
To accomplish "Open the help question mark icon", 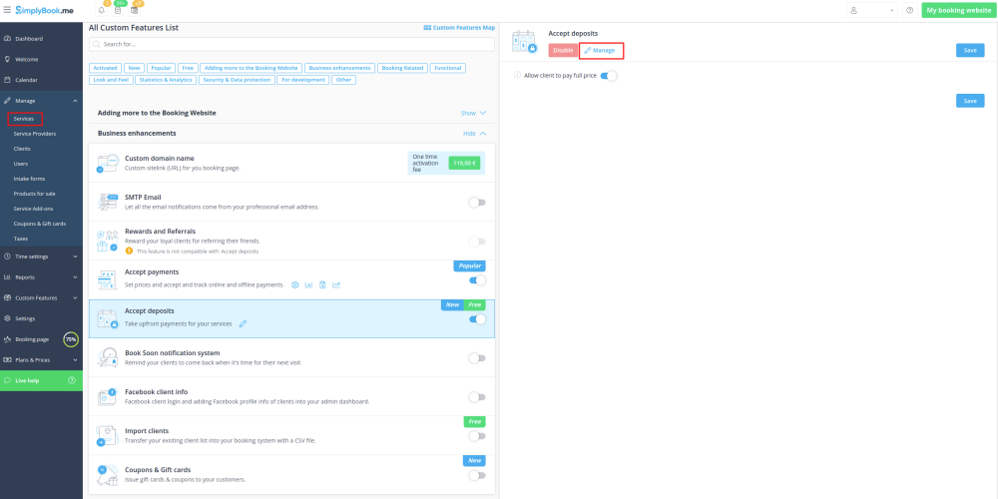I will (909, 10).
